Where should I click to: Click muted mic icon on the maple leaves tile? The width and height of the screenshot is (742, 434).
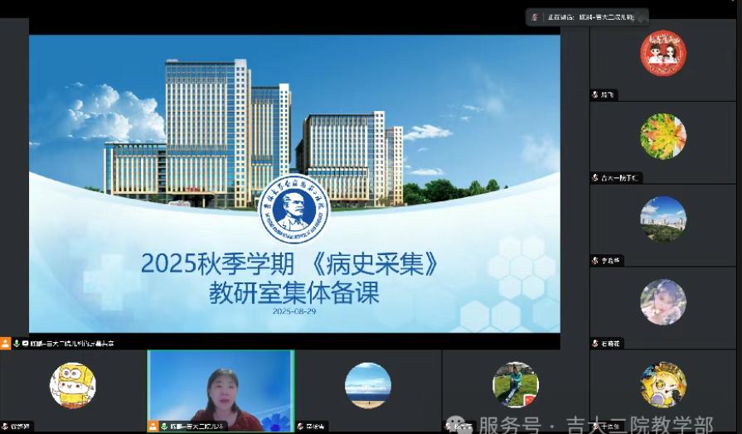[x=594, y=178]
